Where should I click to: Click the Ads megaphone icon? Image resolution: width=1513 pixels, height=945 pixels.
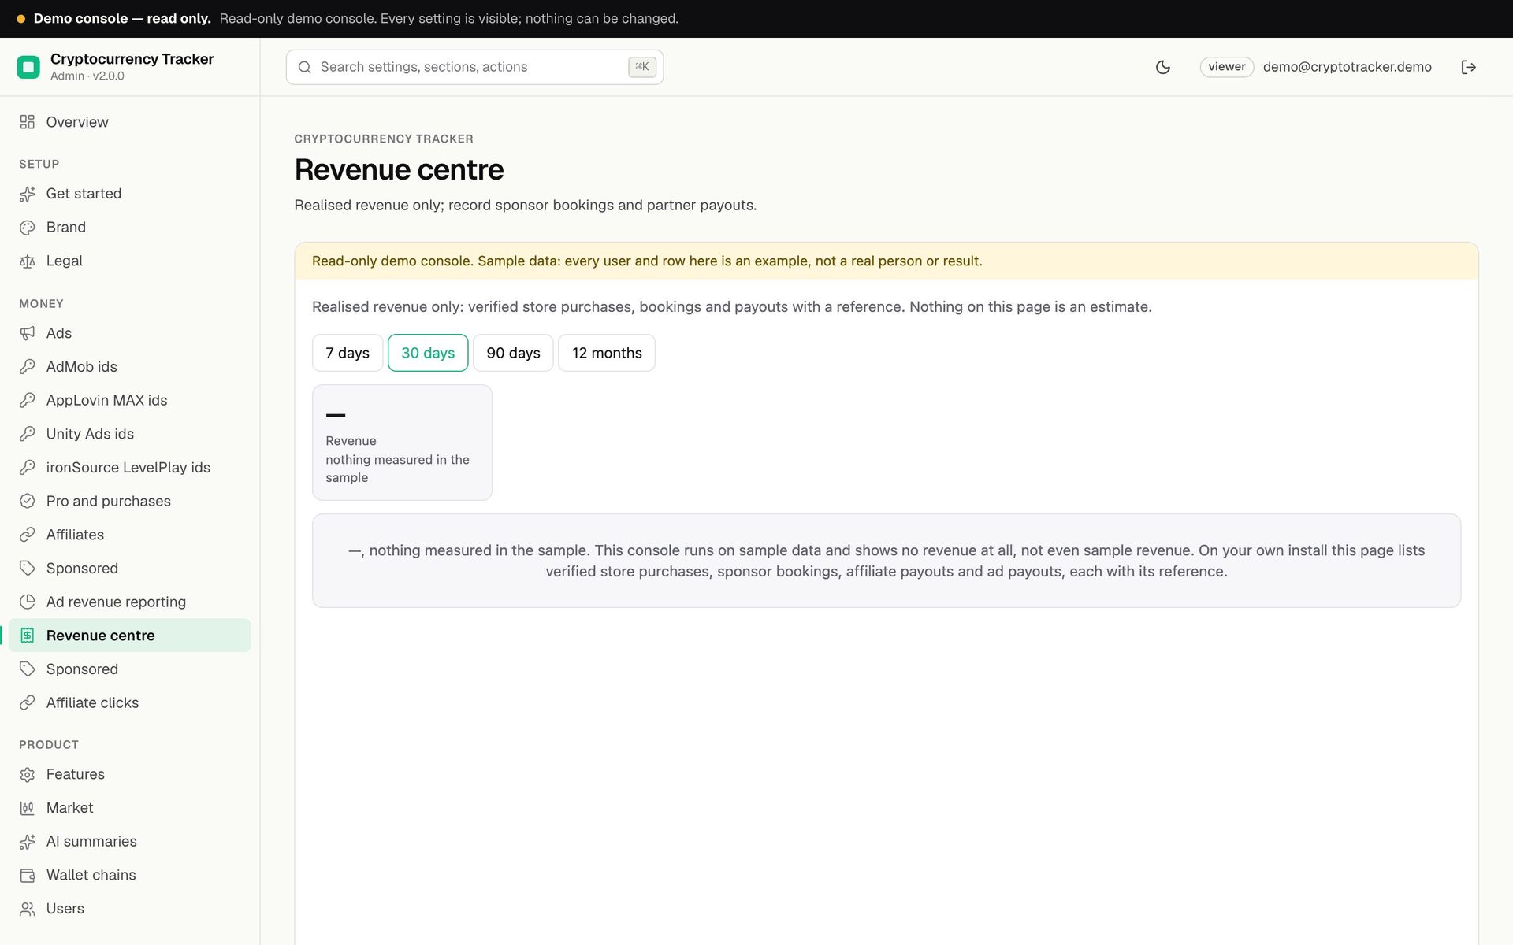28,333
